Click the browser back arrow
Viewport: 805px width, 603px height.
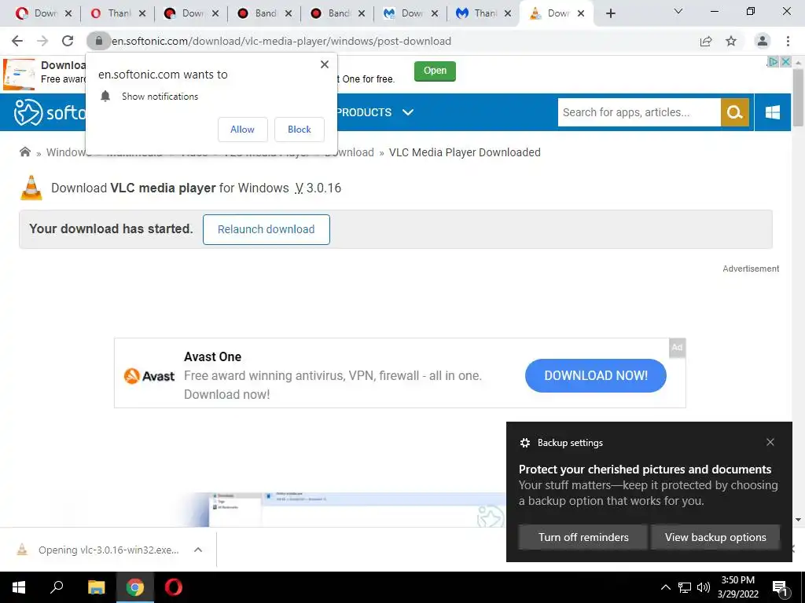(x=17, y=41)
